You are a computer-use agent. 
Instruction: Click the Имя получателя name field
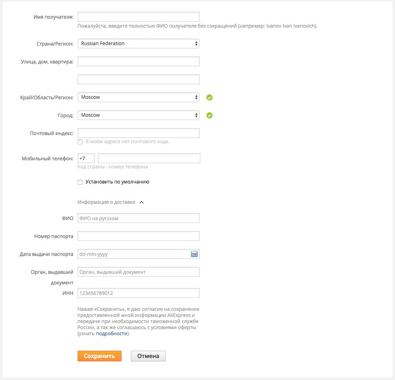click(138, 17)
